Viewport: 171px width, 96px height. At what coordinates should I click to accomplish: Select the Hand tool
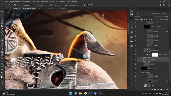(x=2, y=66)
